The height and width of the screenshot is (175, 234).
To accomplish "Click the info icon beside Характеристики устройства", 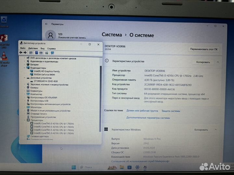I will (x=107, y=61).
